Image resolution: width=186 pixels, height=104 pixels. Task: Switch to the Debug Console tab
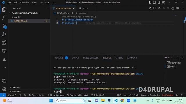click(91, 58)
